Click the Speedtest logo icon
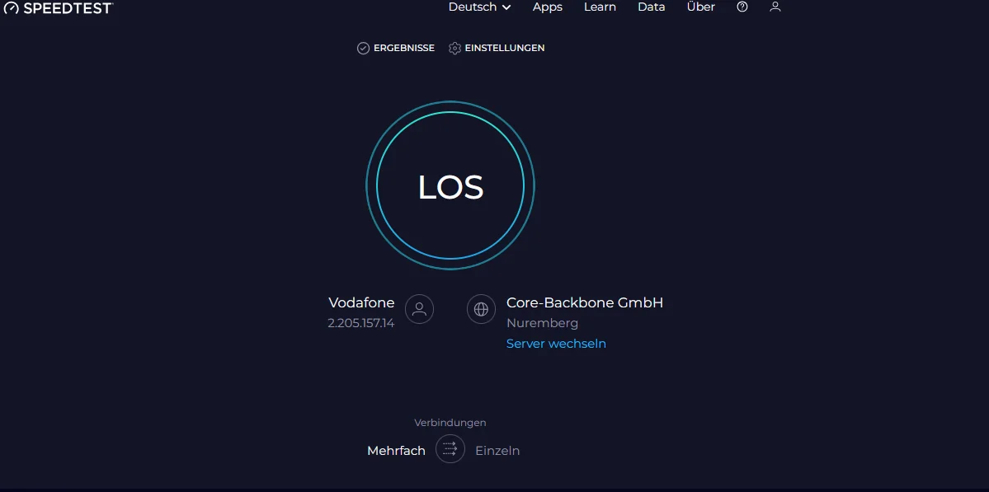989x492 pixels. (12, 8)
